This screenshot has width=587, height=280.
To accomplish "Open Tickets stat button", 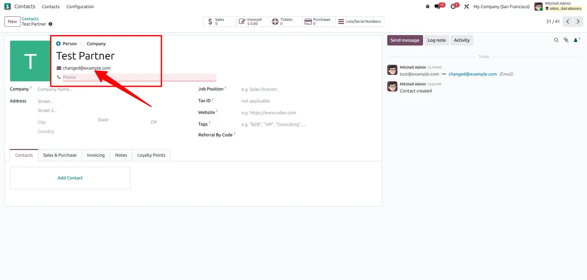I will point(286,22).
